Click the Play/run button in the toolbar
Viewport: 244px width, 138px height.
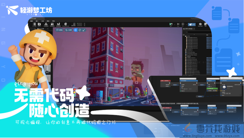(x=171, y=24)
